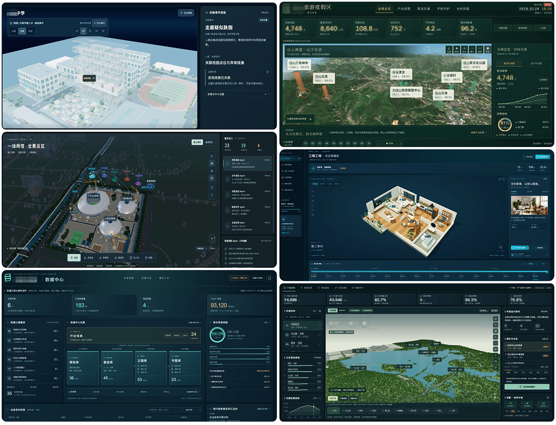Switch to the 平安守护 tab

(x=443, y=9)
